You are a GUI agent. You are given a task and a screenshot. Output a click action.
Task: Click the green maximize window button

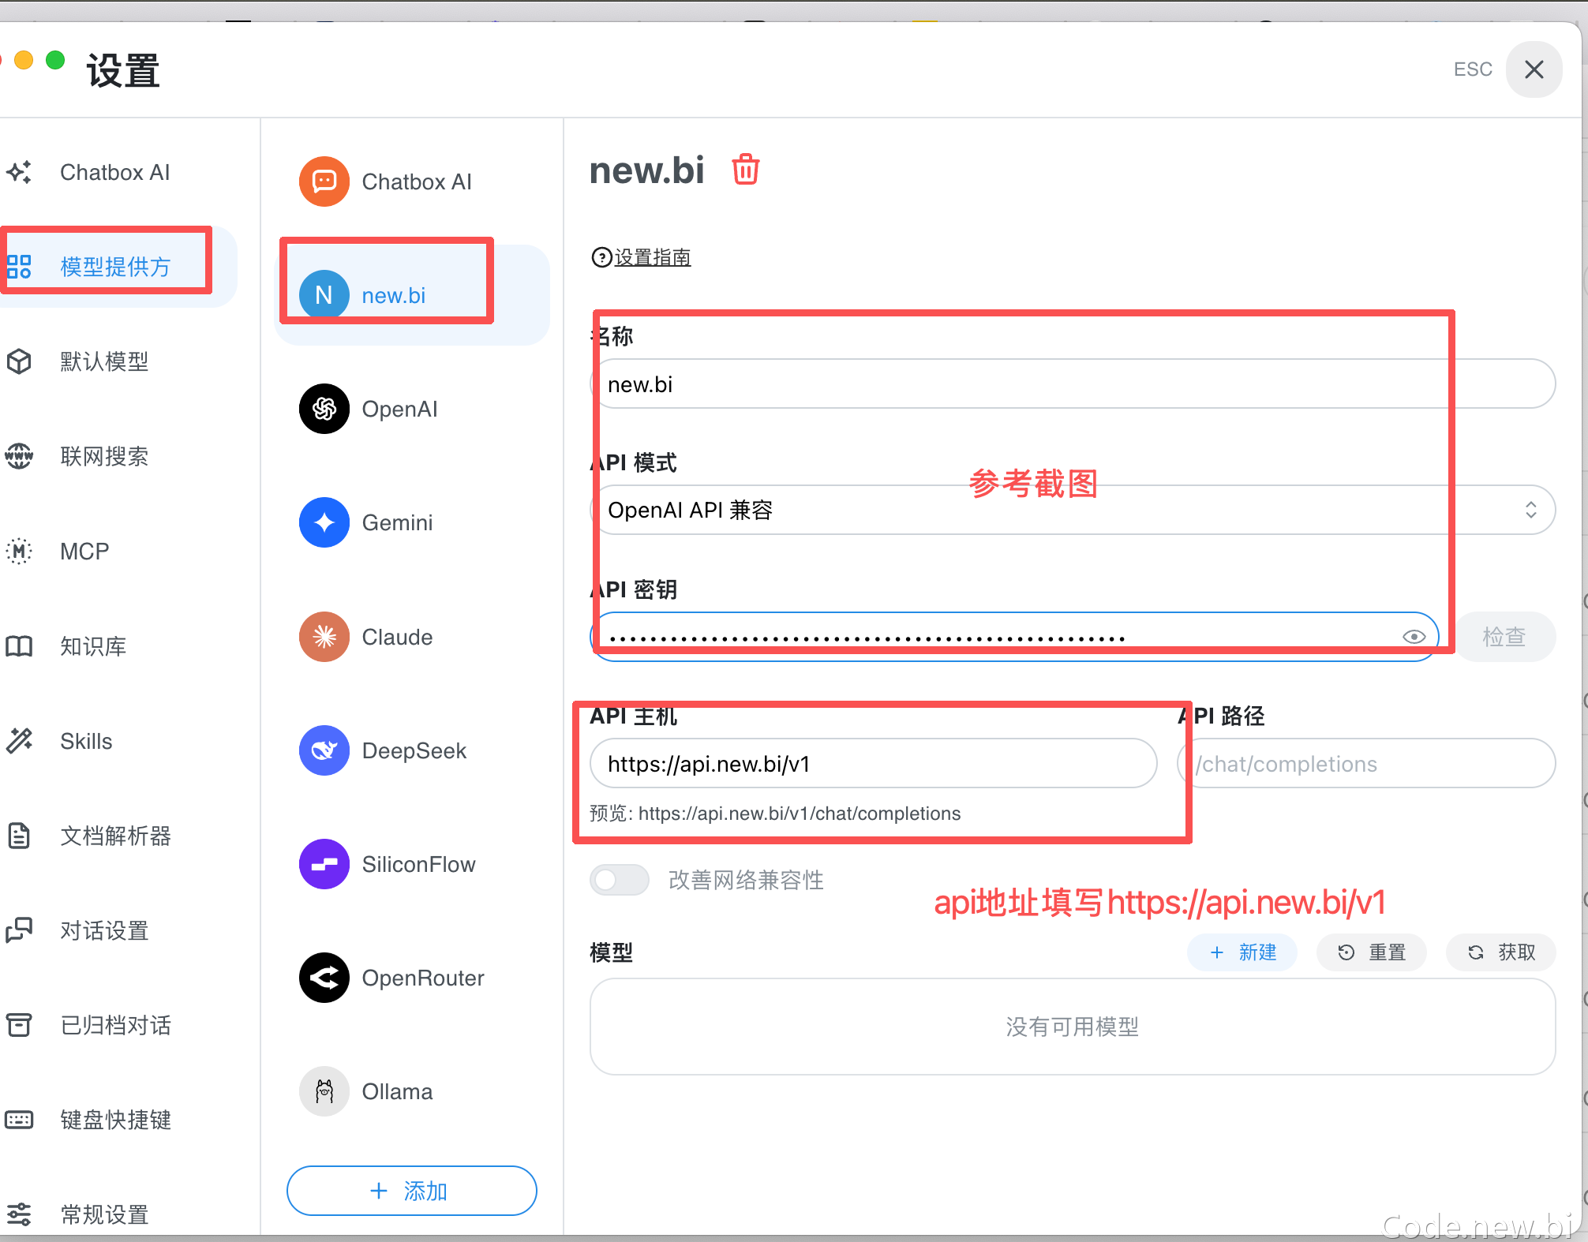[x=55, y=60]
